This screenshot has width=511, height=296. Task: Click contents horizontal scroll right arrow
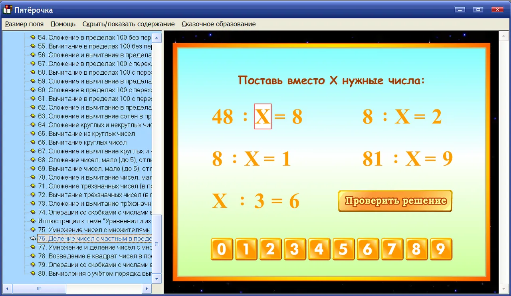click(x=147, y=288)
